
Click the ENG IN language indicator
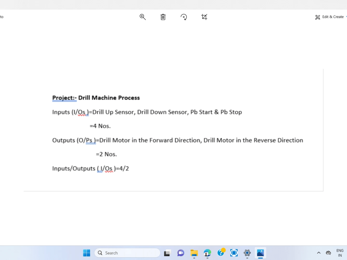pyautogui.click(x=340, y=253)
